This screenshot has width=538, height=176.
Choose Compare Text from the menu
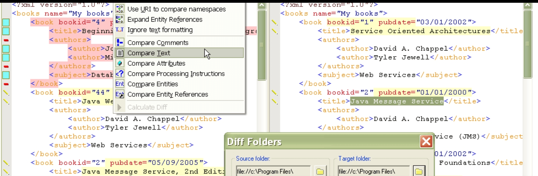click(149, 53)
